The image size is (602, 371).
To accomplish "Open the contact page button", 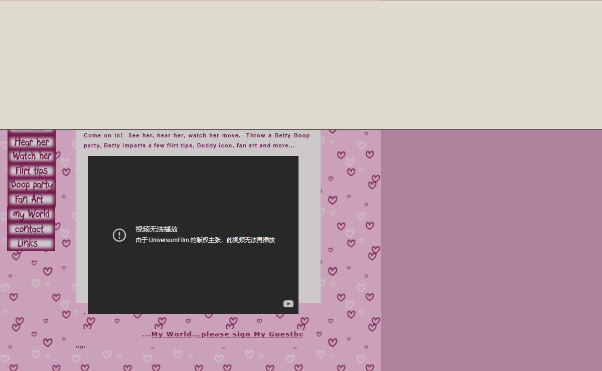I will point(31,229).
